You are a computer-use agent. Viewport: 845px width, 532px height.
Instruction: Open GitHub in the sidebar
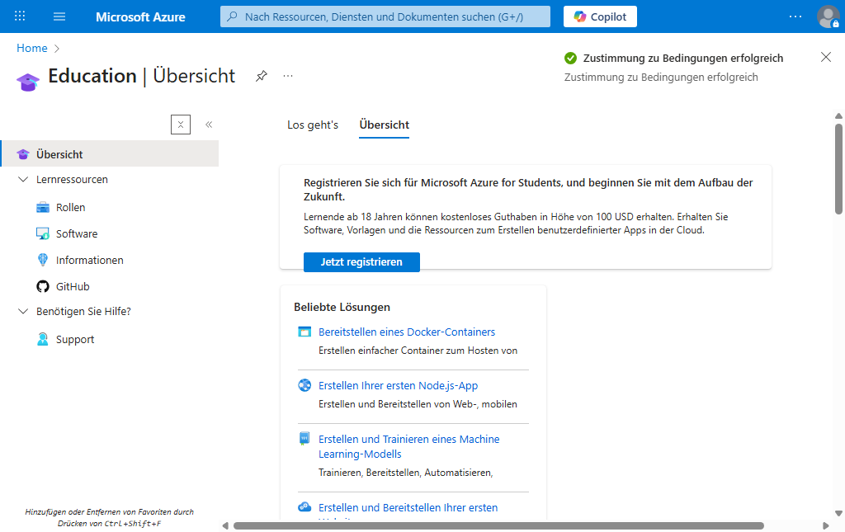coord(73,286)
